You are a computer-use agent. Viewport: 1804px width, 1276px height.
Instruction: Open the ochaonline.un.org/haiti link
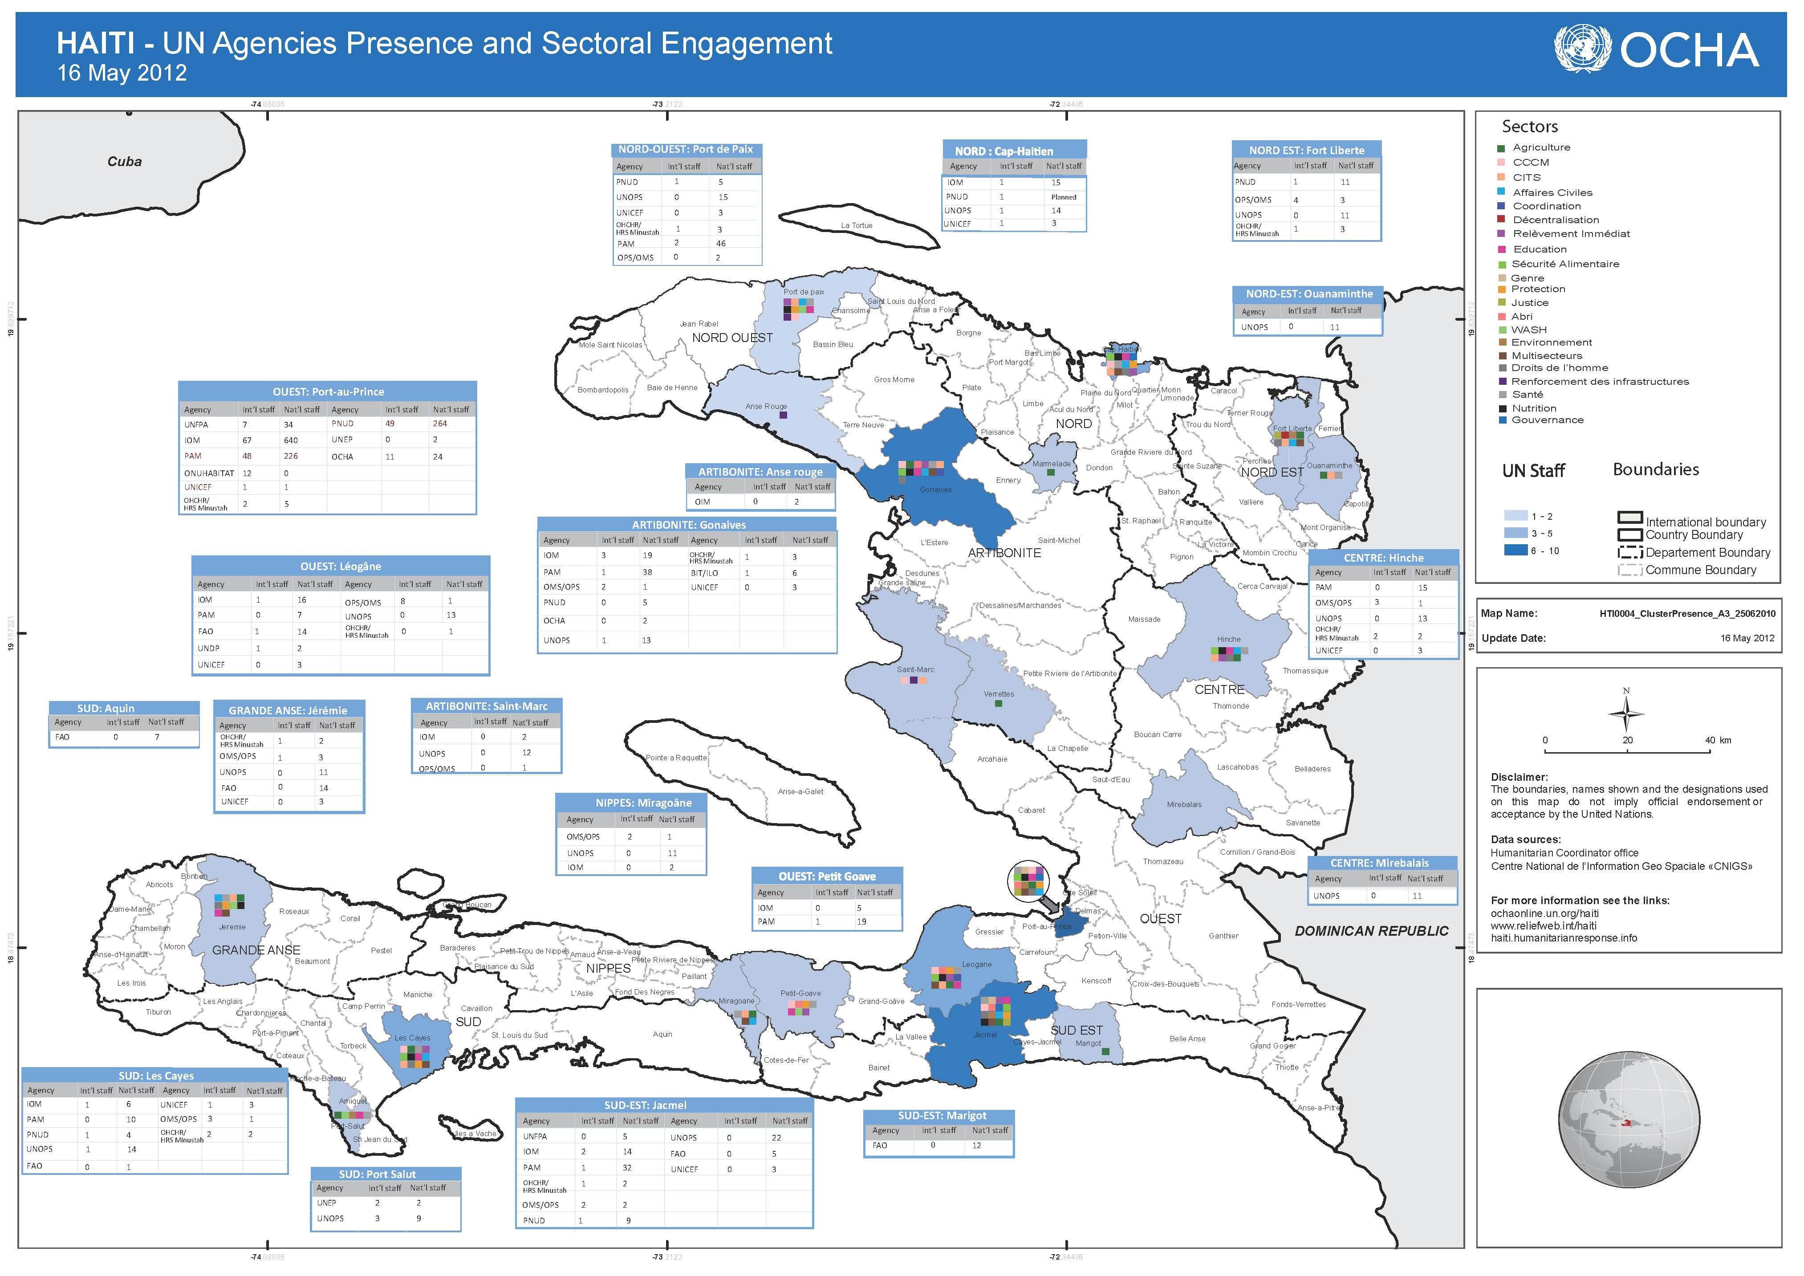pos(1544,913)
